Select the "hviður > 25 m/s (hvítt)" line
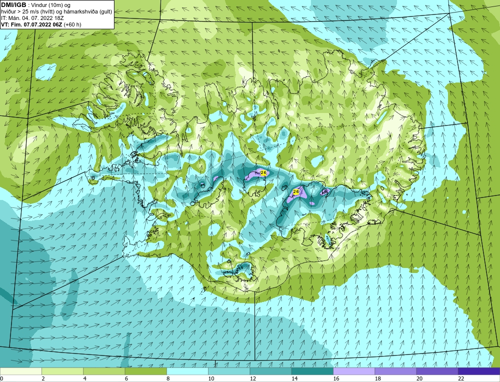500x382 pixels. point(27,12)
